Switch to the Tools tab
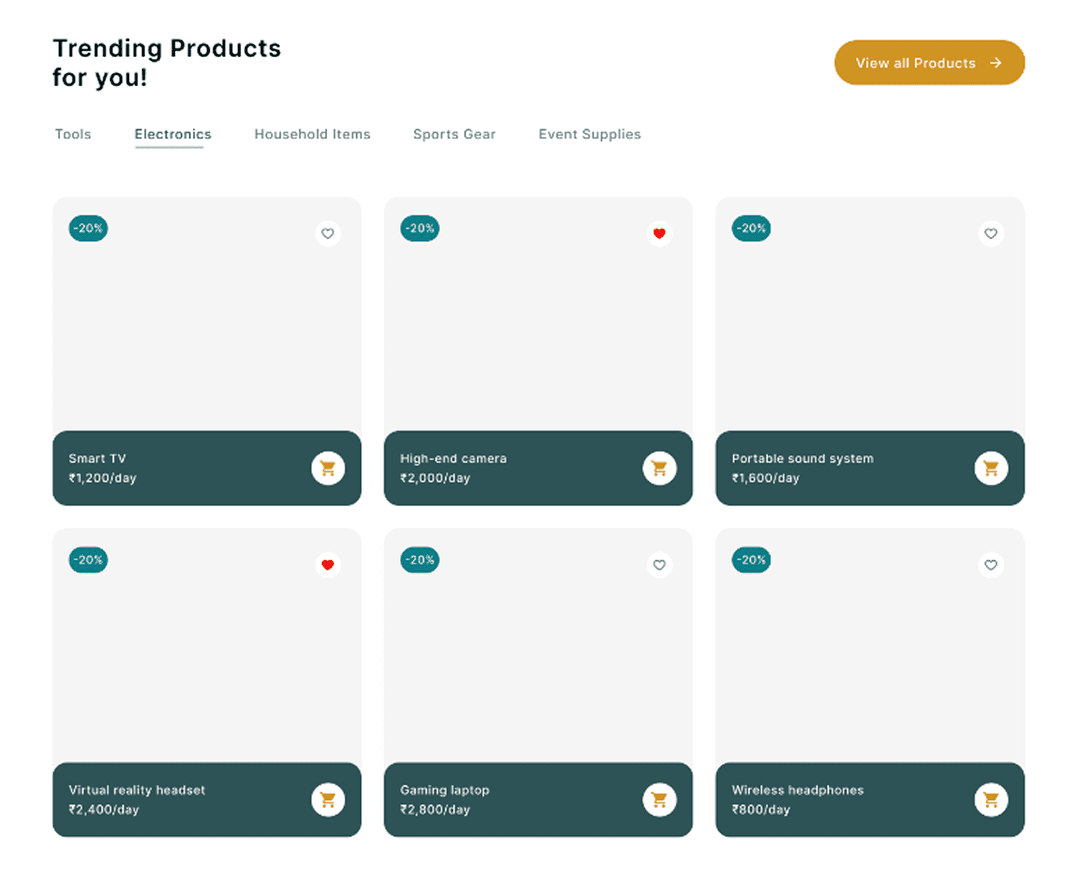 coord(73,134)
